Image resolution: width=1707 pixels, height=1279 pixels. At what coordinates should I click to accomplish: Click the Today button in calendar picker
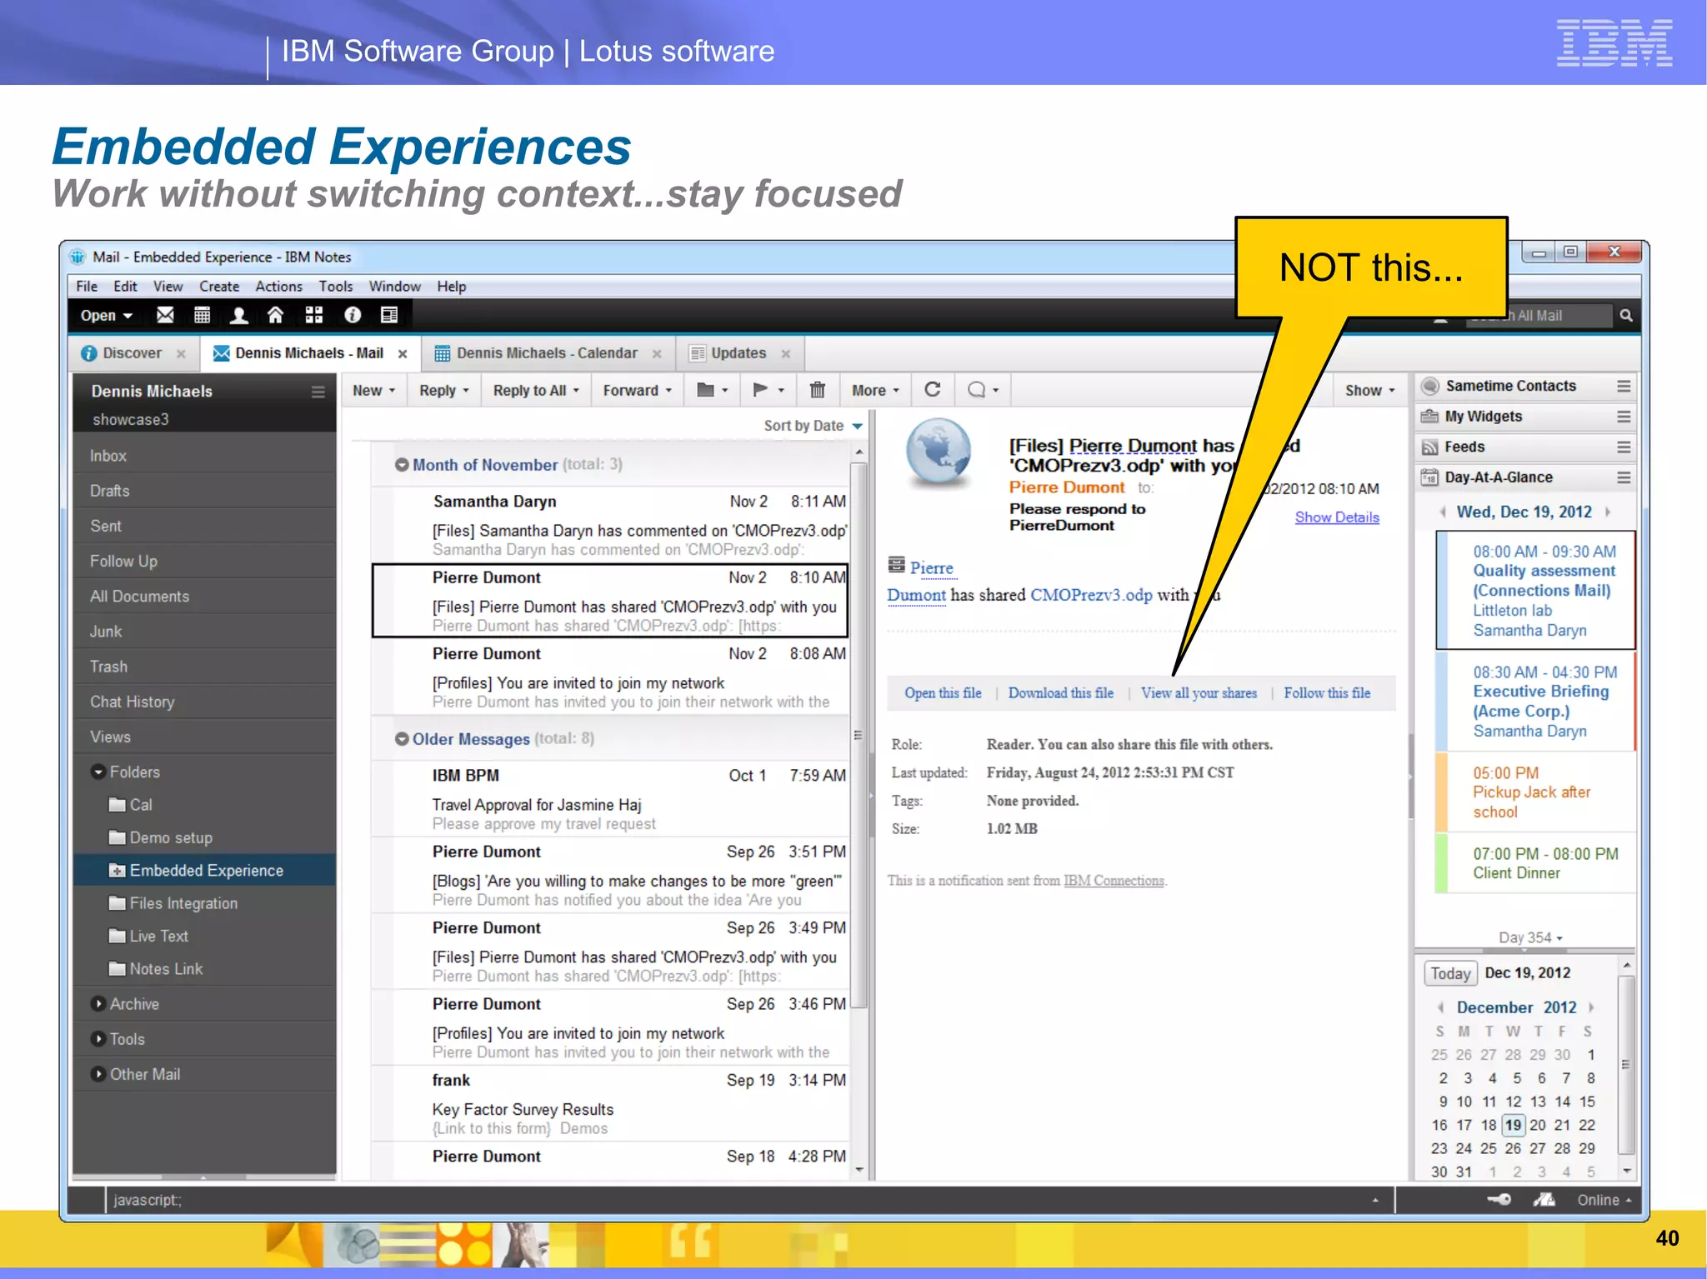[1450, 973]
